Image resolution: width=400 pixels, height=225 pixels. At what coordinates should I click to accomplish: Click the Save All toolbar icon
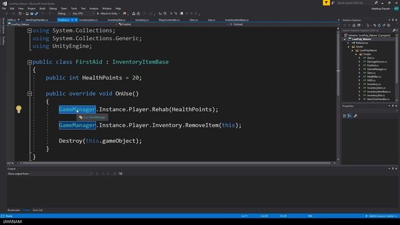point(36,14)
